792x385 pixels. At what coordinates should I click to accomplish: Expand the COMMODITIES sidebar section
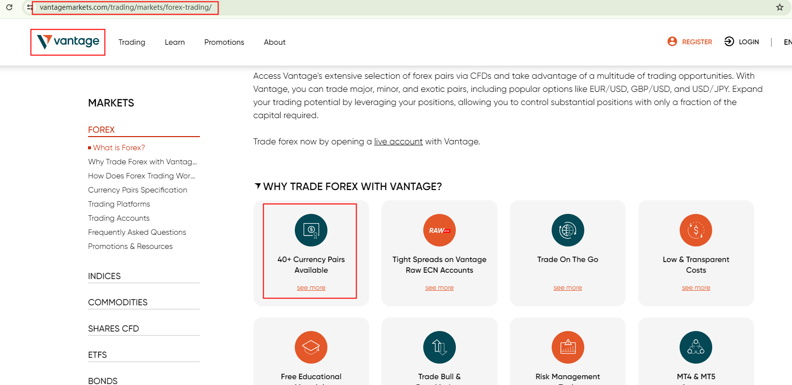(x=118, y=302)
